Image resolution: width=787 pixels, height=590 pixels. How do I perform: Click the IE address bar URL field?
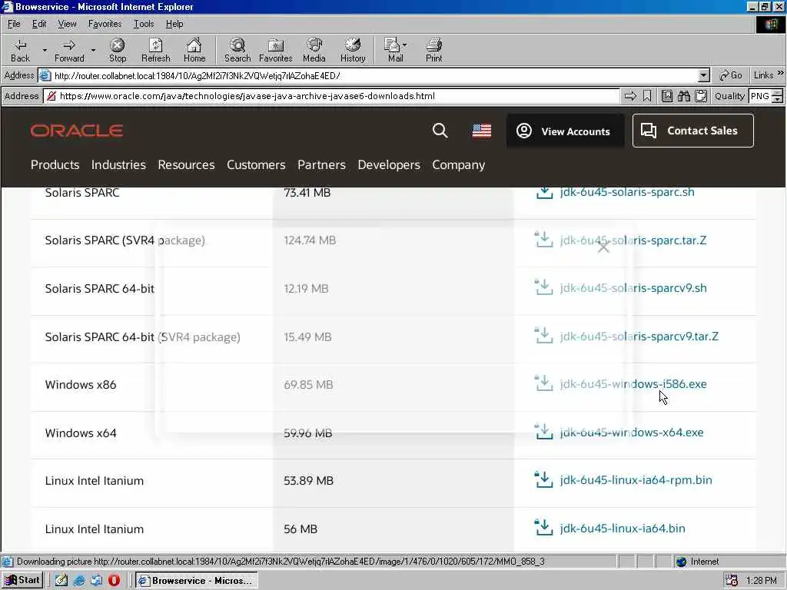point(374,76)
